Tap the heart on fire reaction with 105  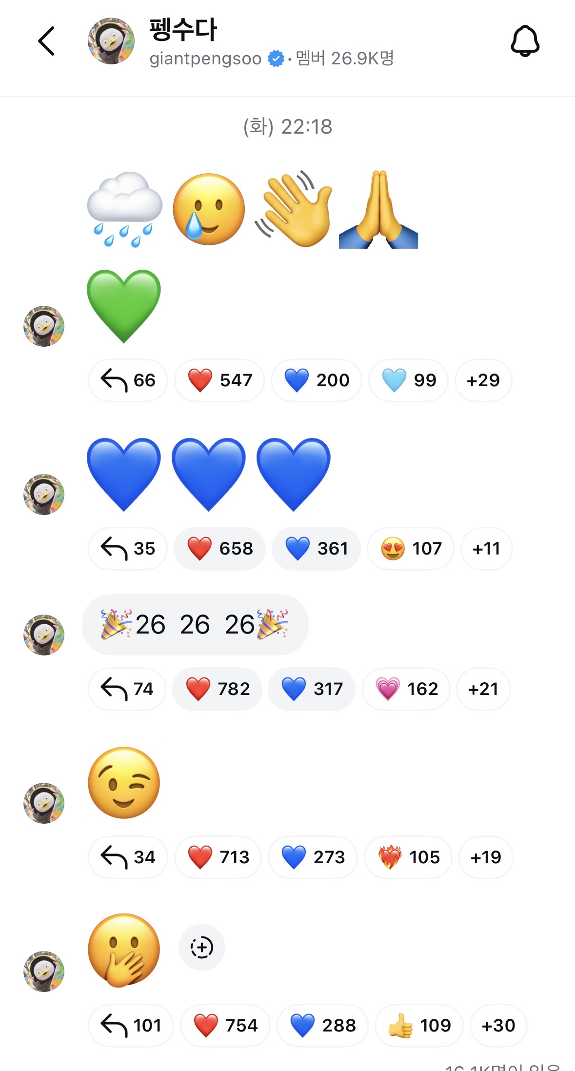coord(409,857)
